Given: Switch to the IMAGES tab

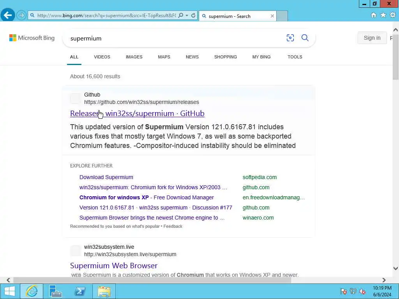Looking at the screenshot, I should pos(134,57).
